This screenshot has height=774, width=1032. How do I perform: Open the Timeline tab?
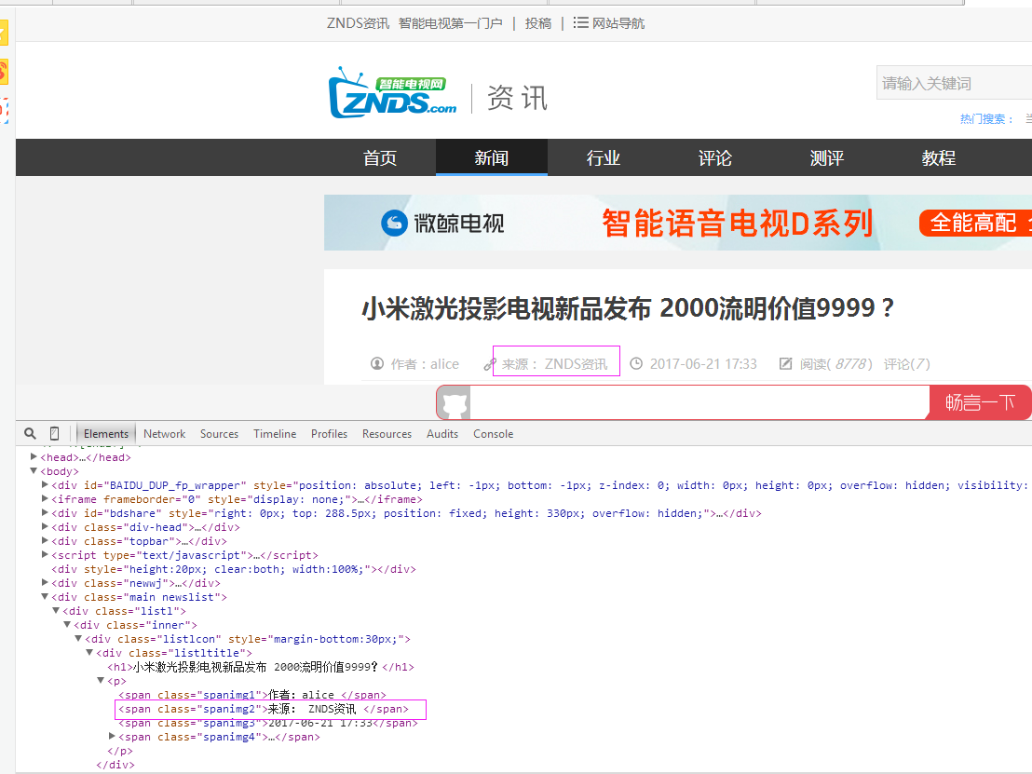[275, 434]
